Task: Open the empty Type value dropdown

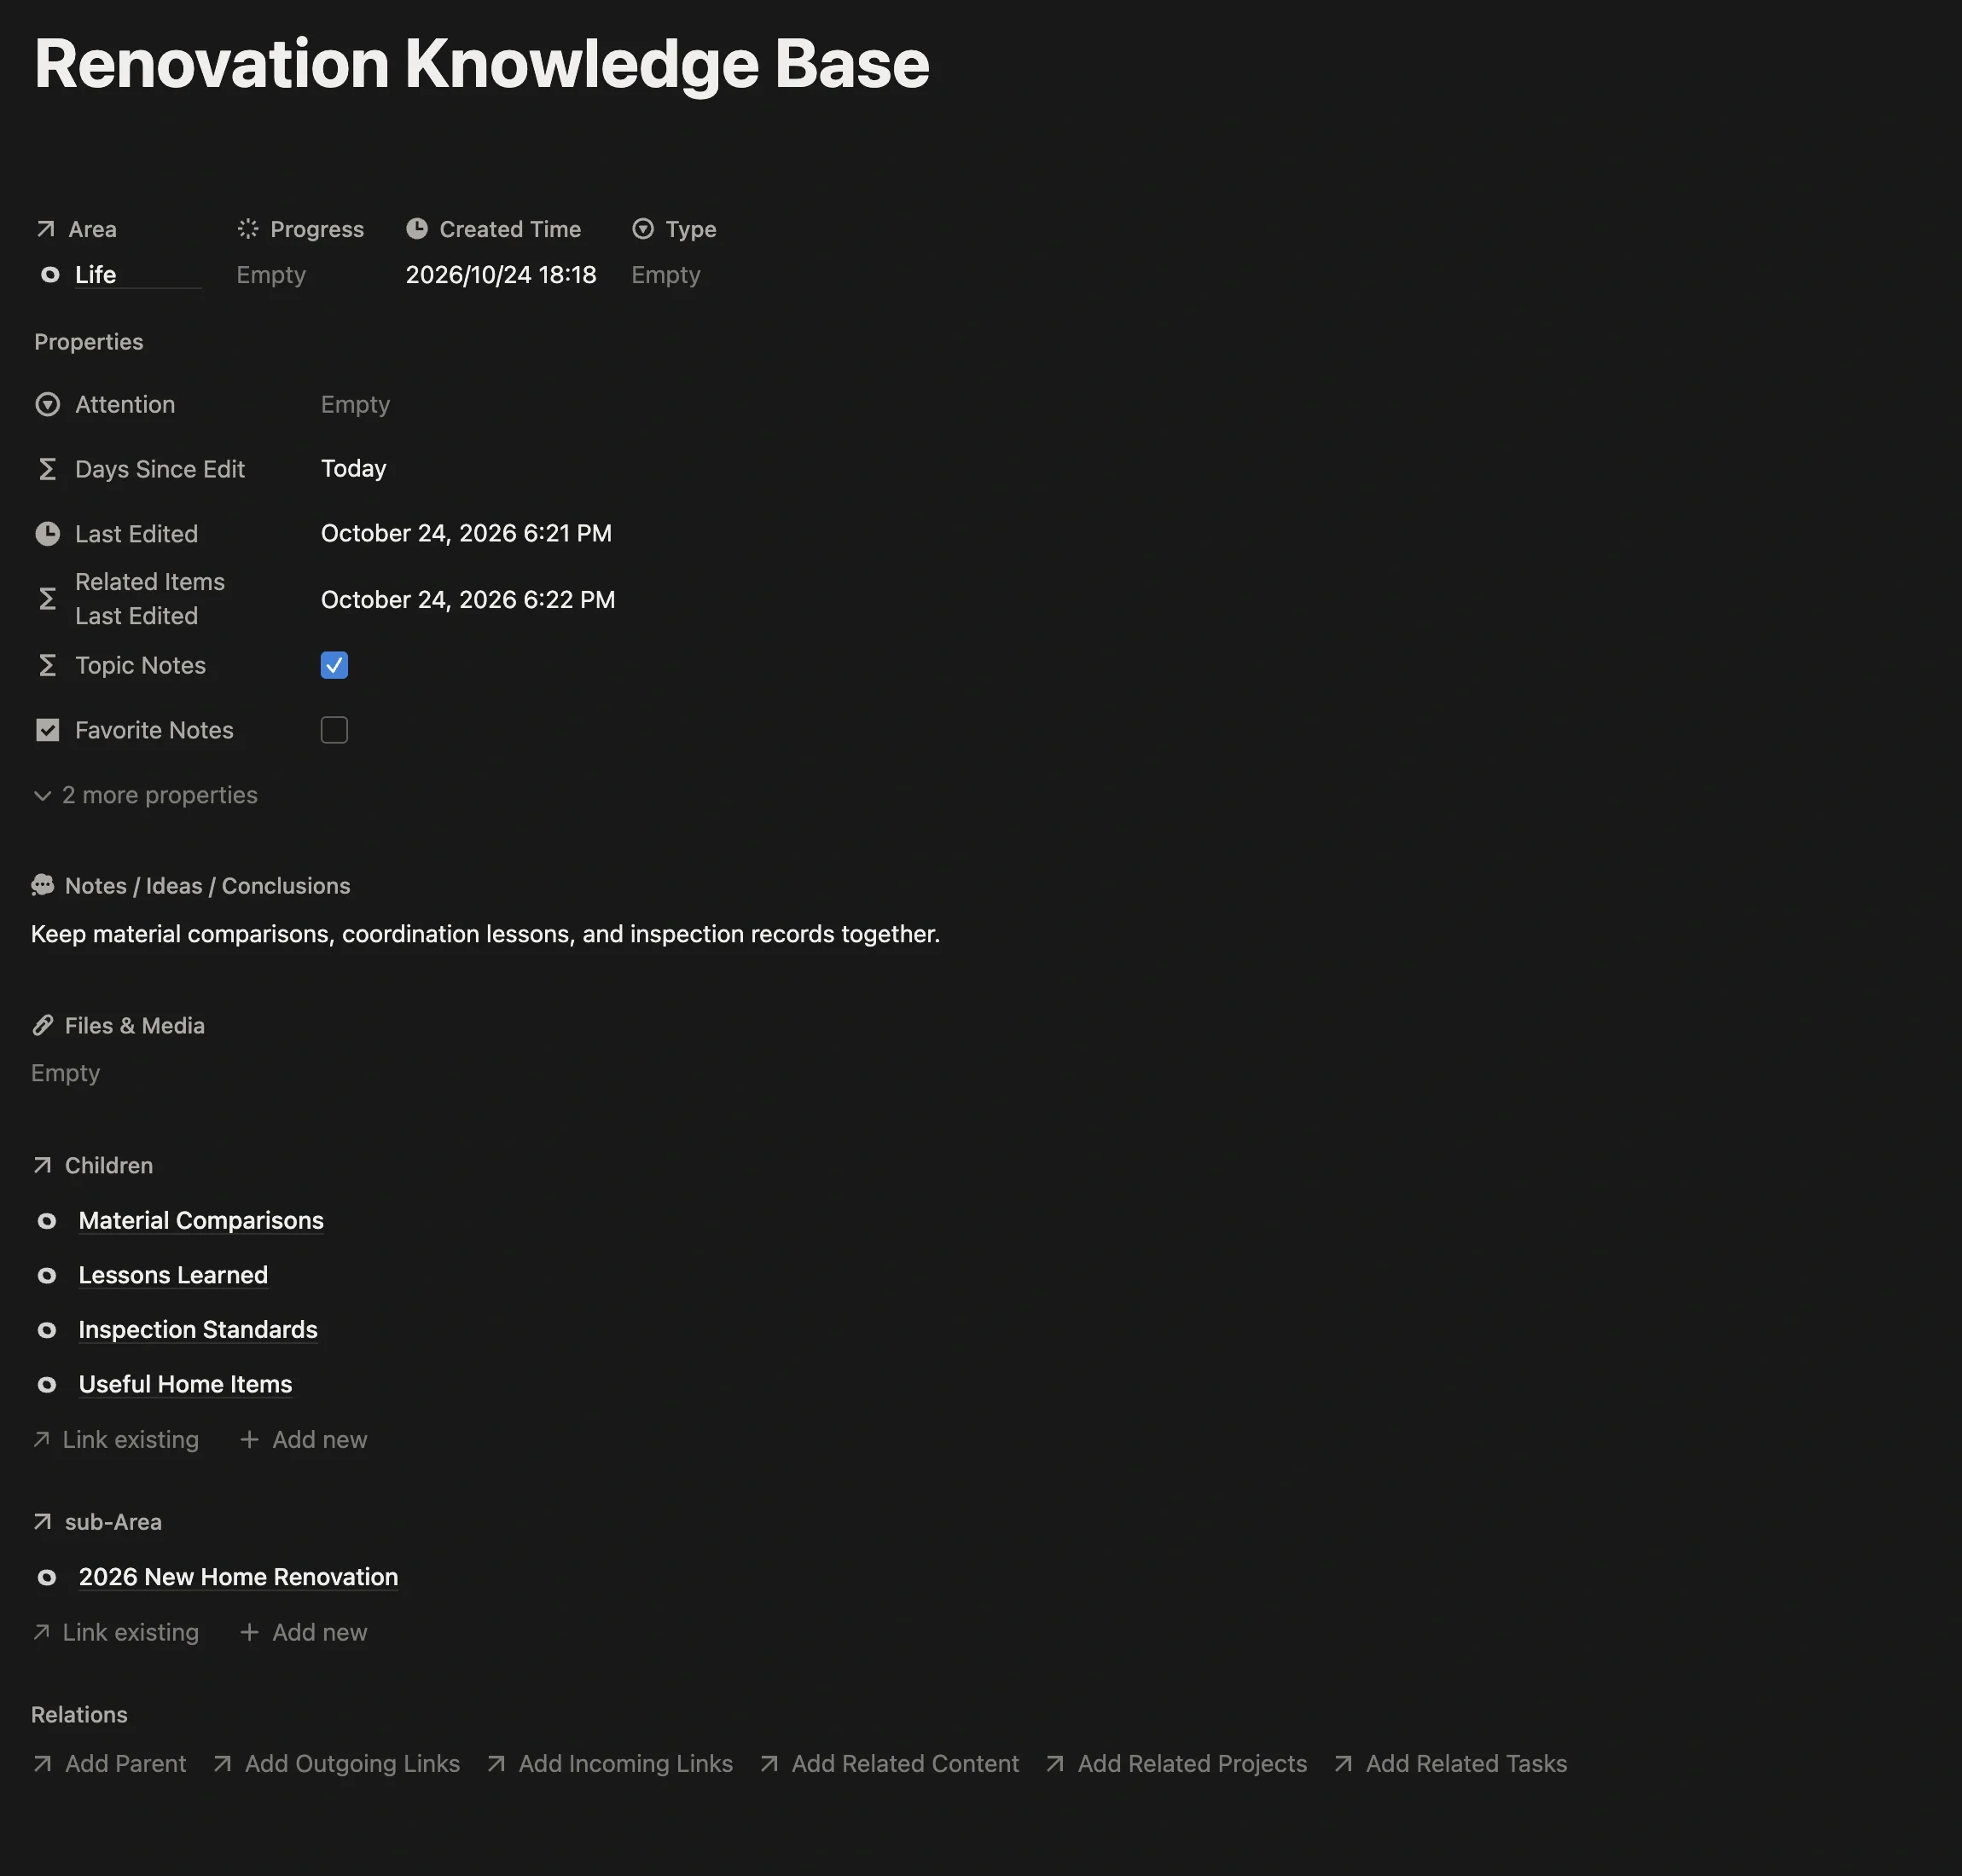Action: point(666,275)
